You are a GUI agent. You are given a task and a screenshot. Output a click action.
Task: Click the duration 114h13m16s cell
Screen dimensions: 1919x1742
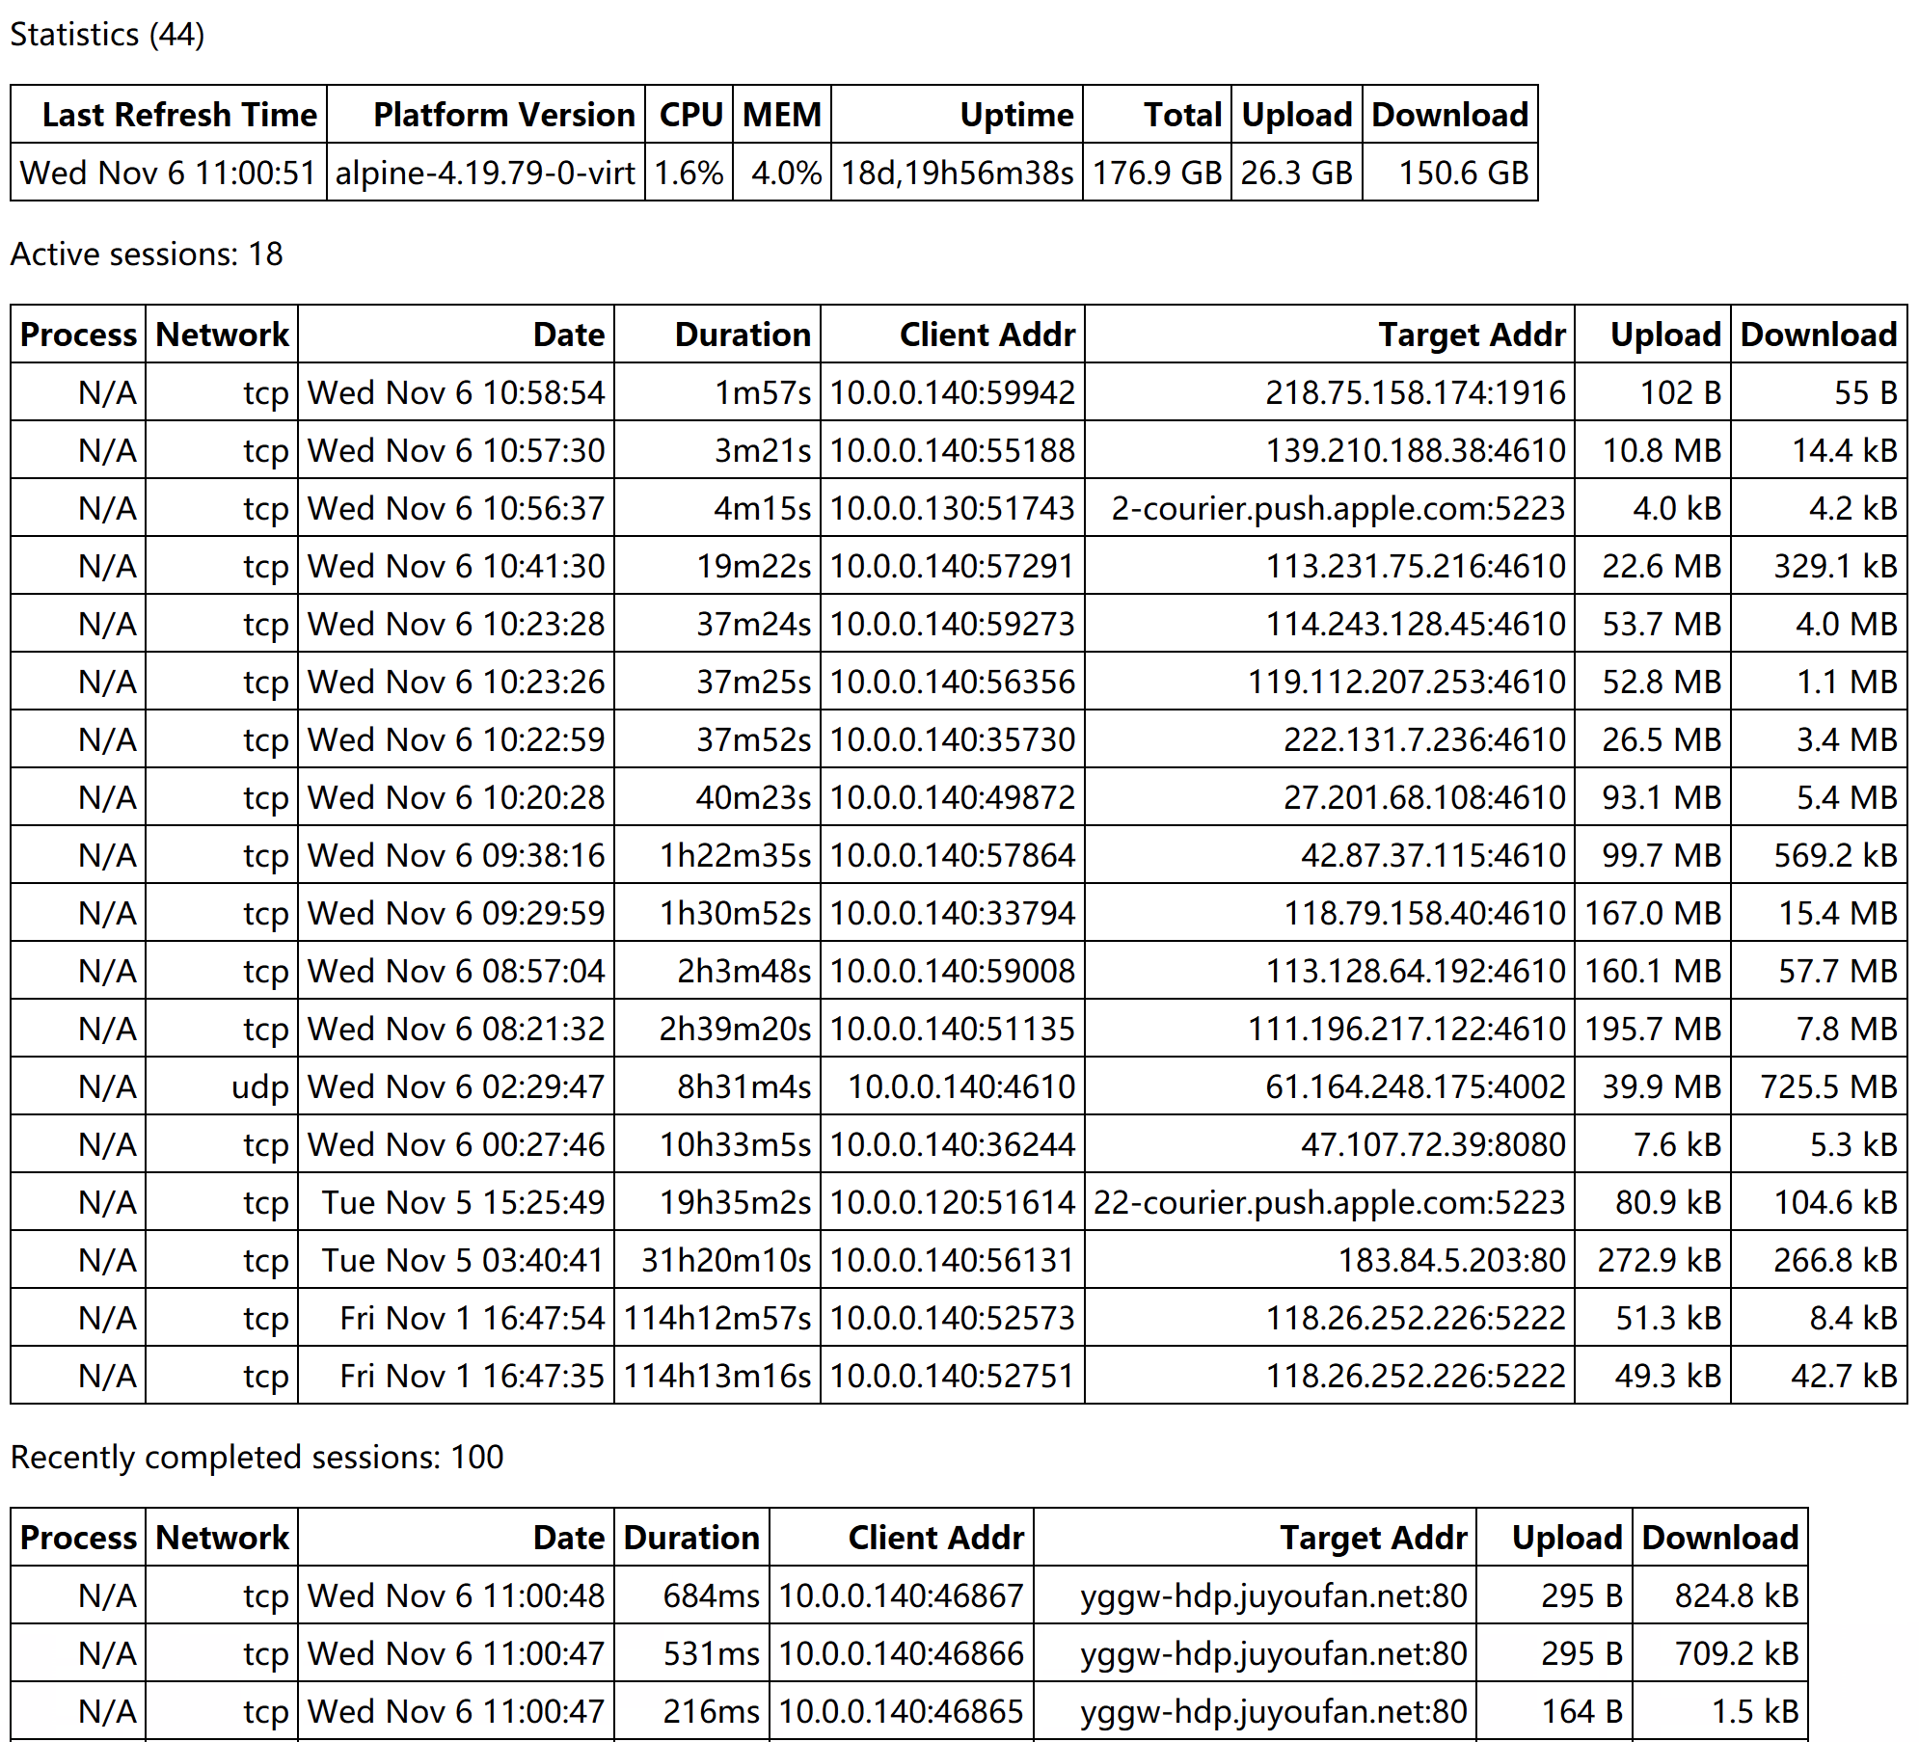[x=717, y=1376]
